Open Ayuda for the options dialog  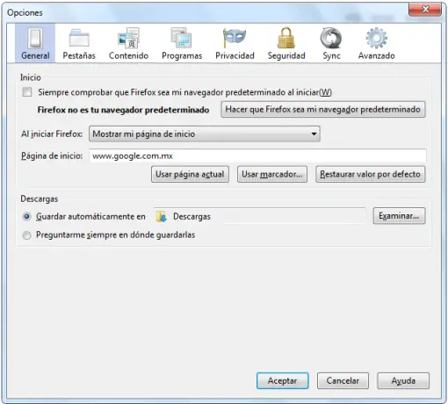point(403,380)
